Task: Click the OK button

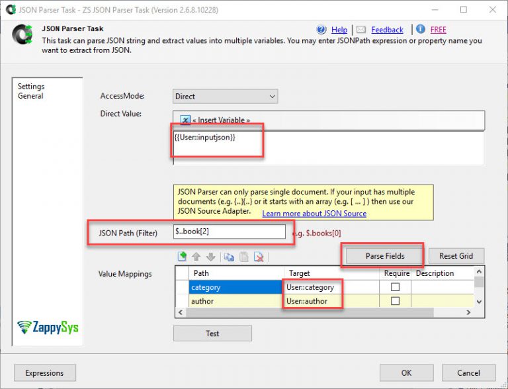Action: pos(407,373)
